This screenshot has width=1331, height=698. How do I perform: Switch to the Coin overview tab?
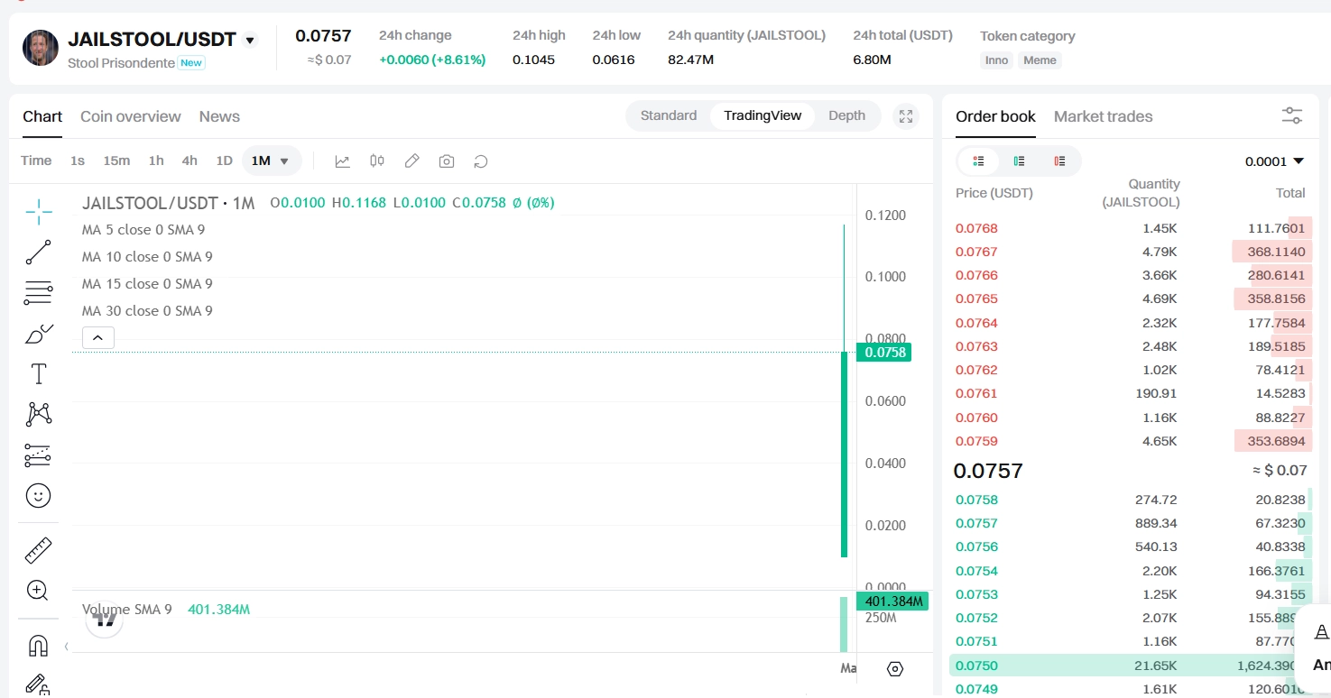pyautogui.click(x=131, y=116)
